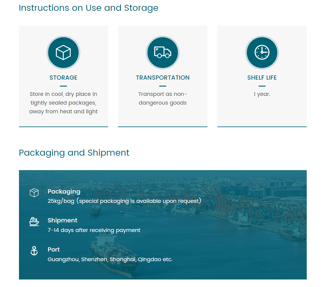Image resolution: width=326 pixels, height=287 pixels.
Task: Click the Packaging cube icon
Action: pos(34,193)
